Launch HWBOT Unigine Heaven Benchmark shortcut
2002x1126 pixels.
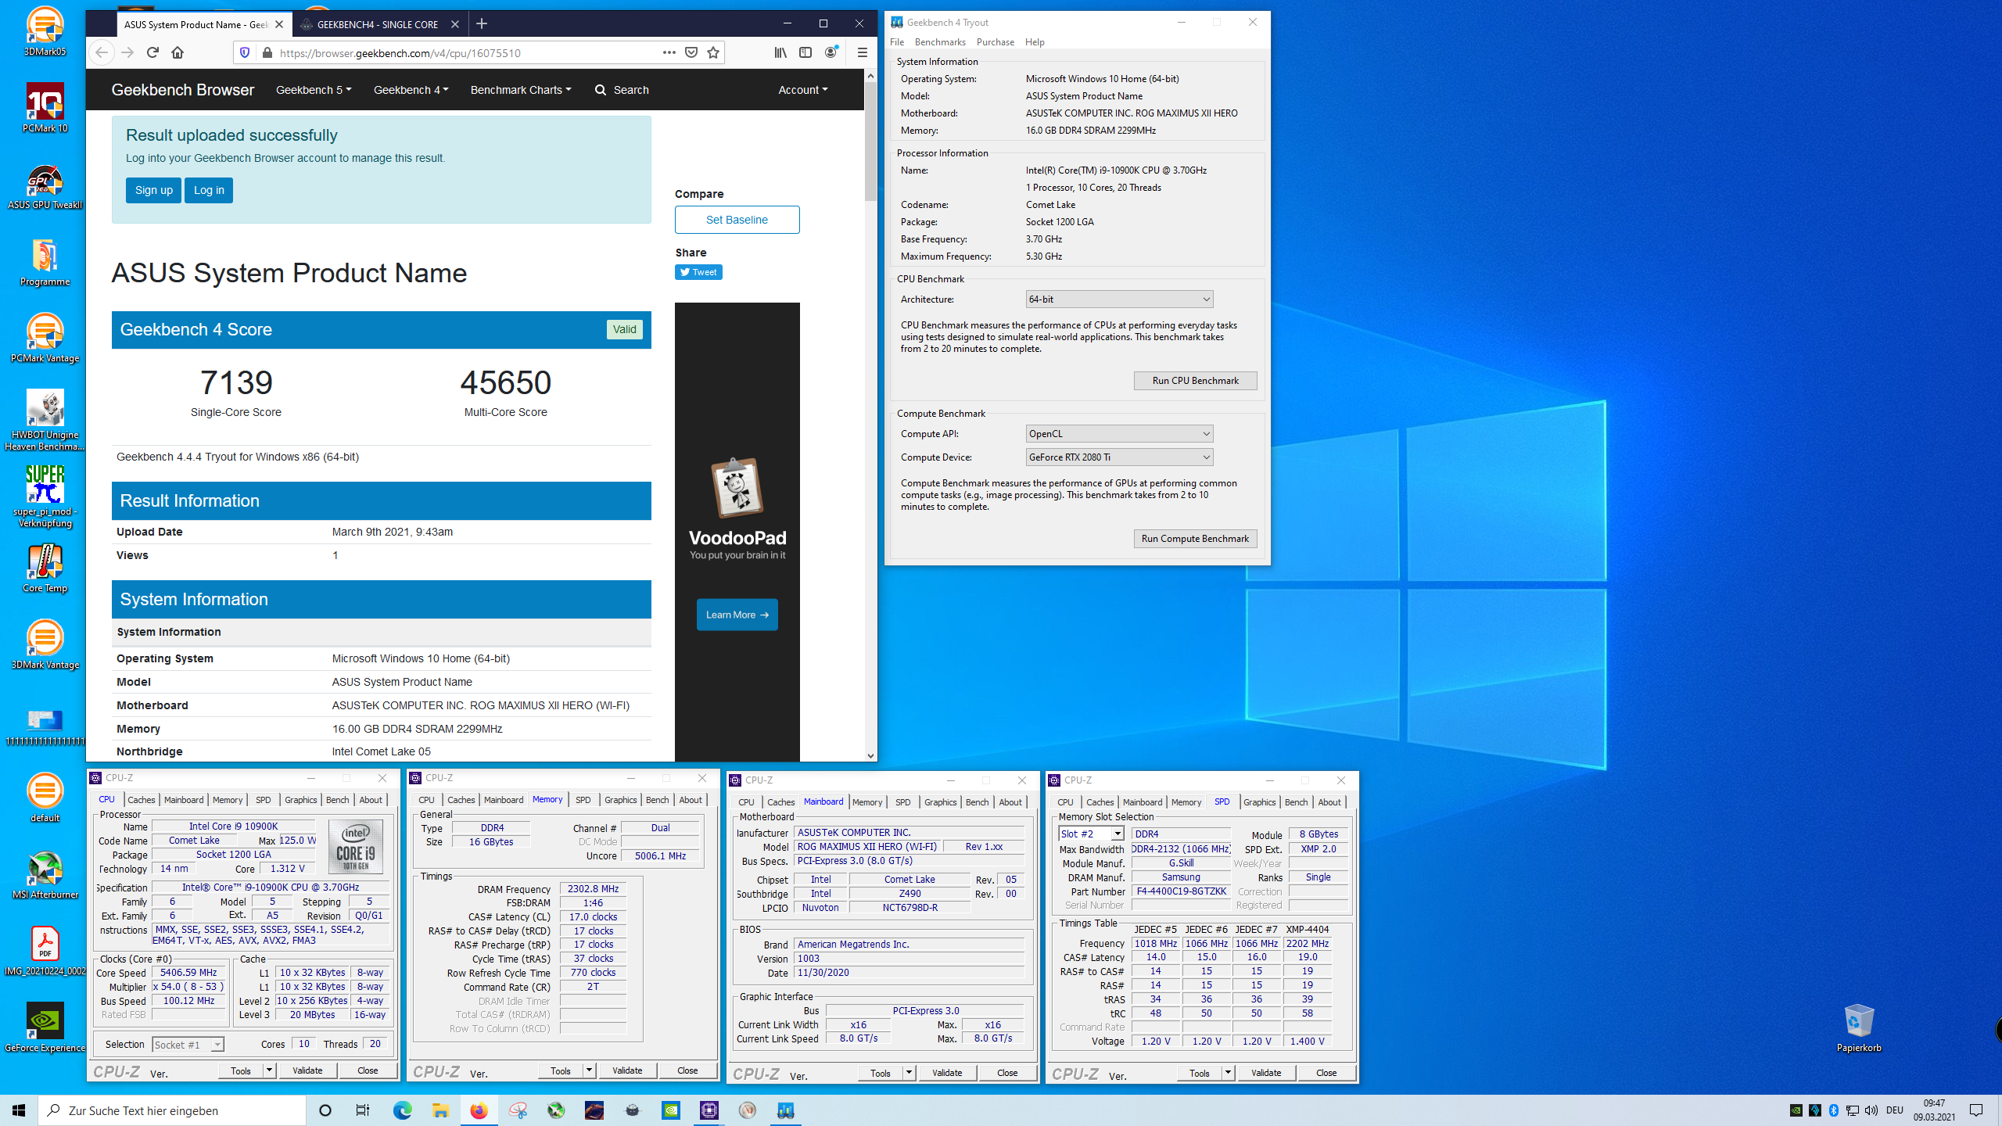coord(45,420)
